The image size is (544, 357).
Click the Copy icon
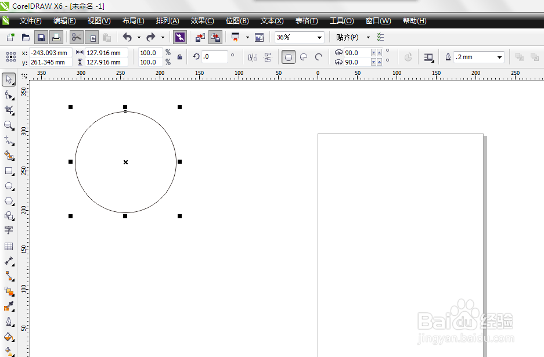(92, 37)
